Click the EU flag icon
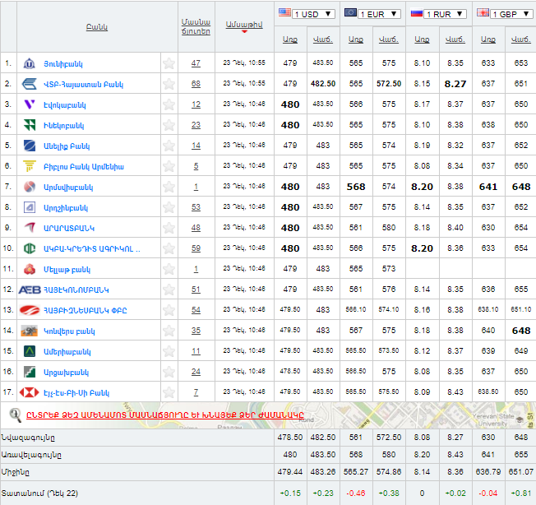 350,13
